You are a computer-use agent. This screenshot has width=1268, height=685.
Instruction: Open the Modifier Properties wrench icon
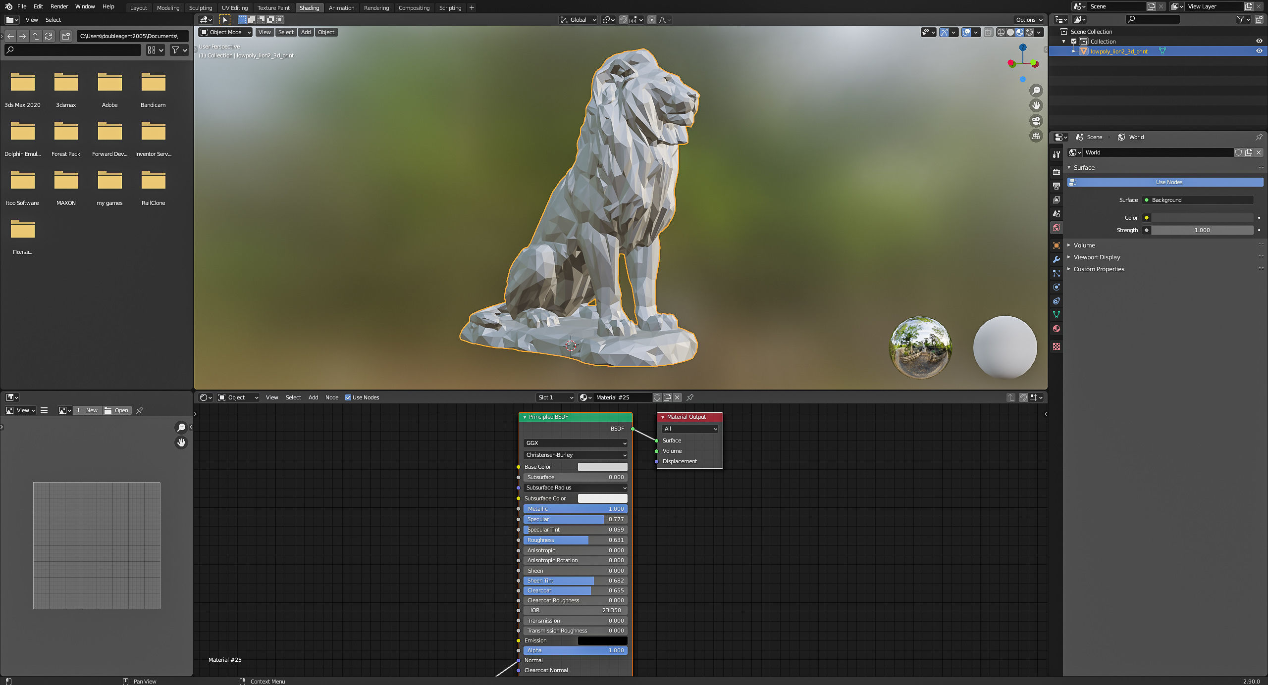click(x=1057, y=259)
